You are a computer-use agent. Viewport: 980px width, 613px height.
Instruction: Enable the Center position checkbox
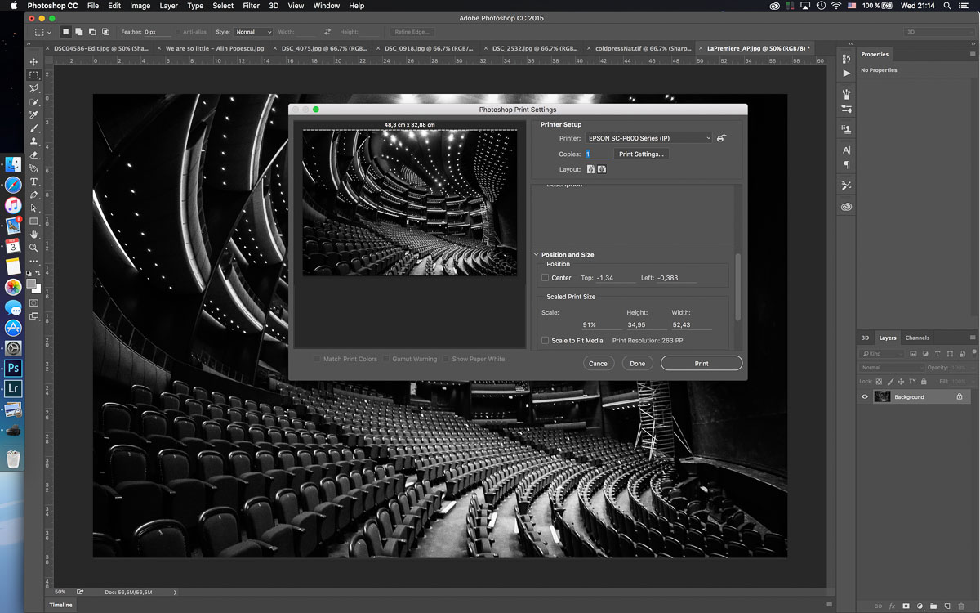click(545, 278)
